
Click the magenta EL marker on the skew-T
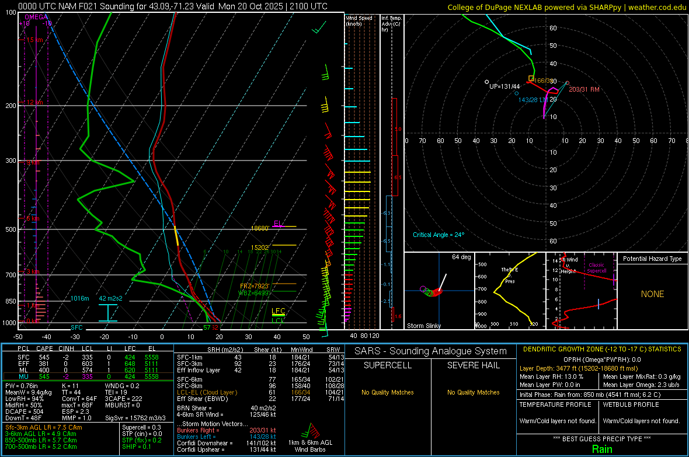point(277,224)
